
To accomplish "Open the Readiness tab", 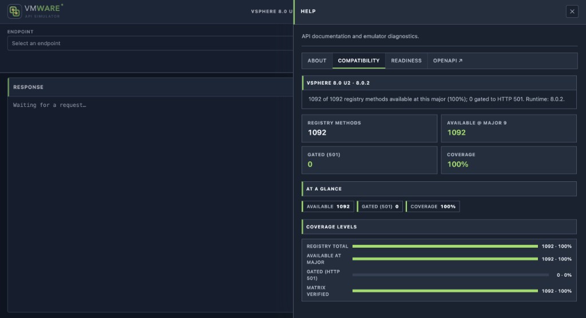I will pos(406,61).
